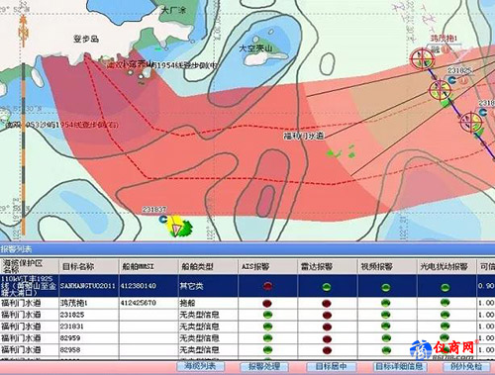Click the 海缆列表 button
Viewport: 495px width, 375px height.
tap(201, 366)
